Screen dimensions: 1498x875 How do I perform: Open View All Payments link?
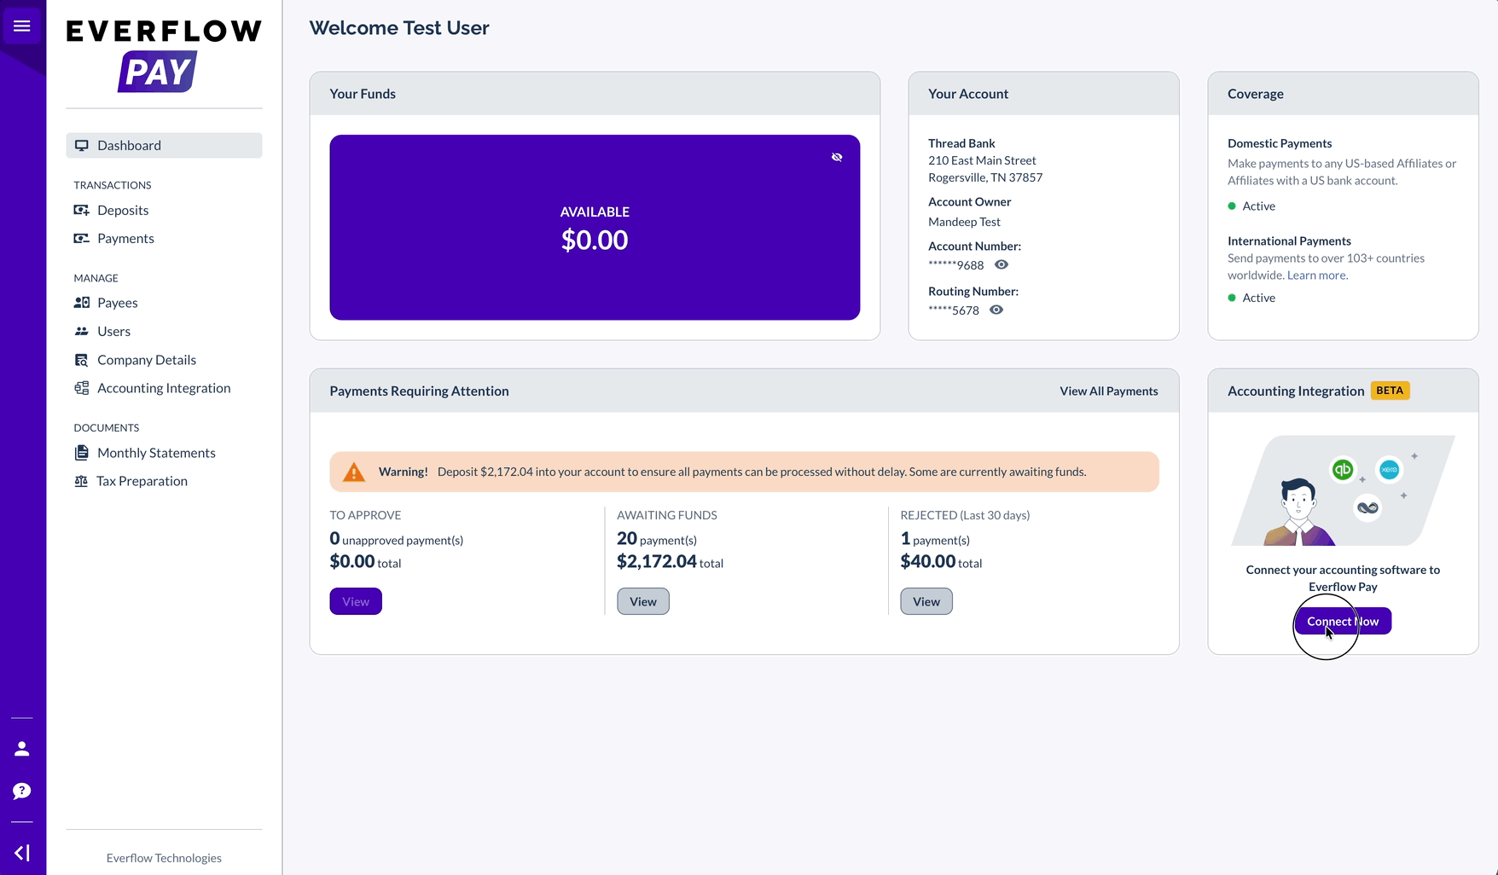coord(1108,391)
